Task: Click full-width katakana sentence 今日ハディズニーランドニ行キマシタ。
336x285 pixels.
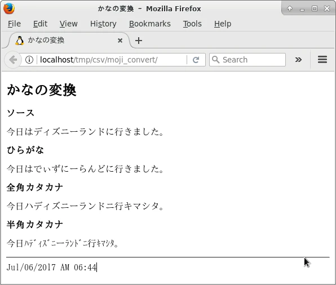Action: pyautogui.click(x=85, y=206)
